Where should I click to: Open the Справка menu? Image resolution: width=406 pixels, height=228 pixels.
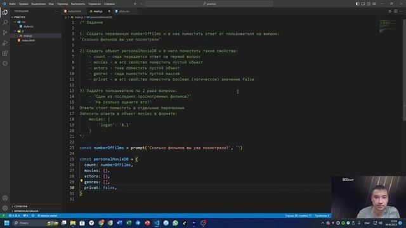[109, 4]
